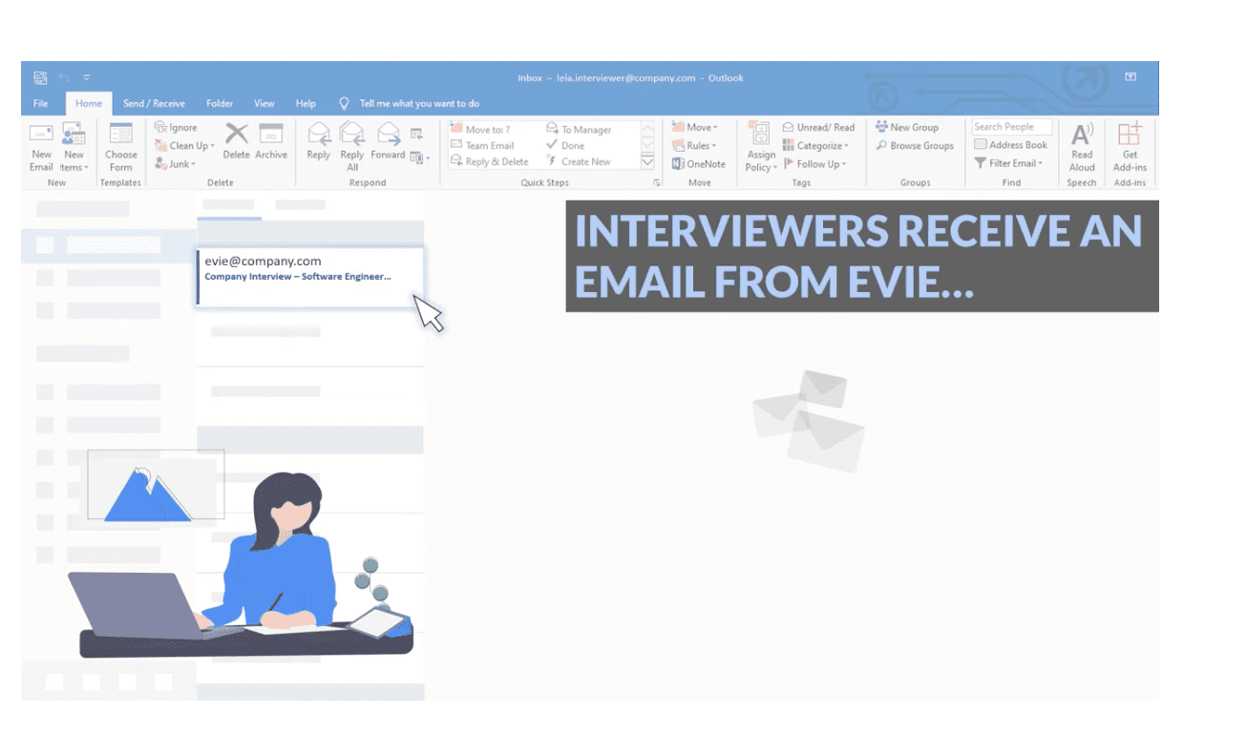Click Create New quick step

(x=579, y=161)
